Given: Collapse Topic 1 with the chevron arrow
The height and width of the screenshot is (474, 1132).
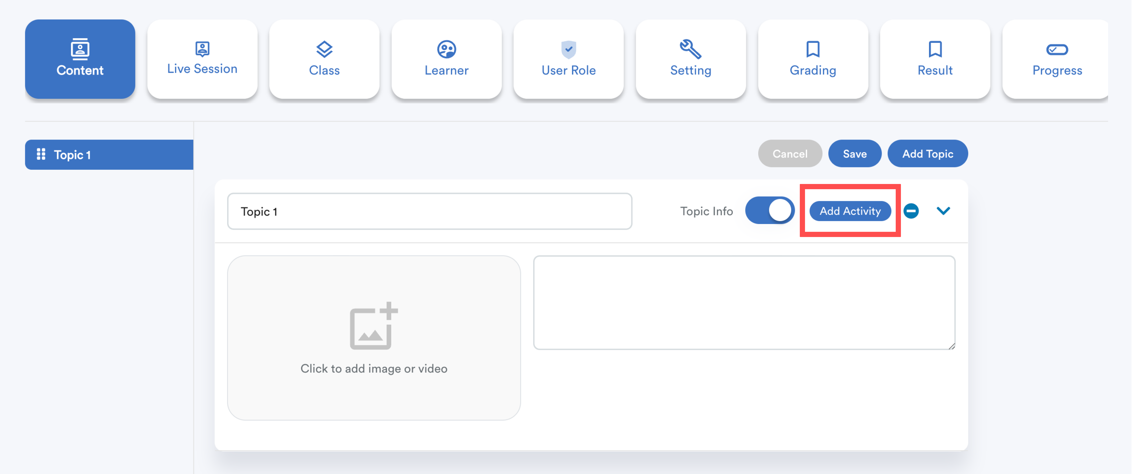Looking at the screenshot, I should tap(943, 211).
